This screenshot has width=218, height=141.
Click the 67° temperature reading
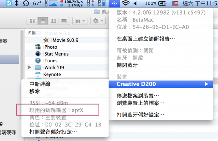click(37, 3)
